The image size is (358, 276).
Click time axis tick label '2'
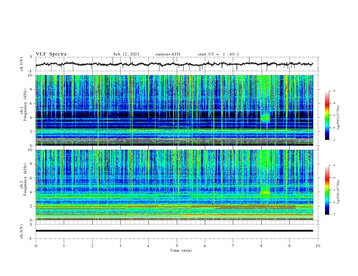pos(92,246)
